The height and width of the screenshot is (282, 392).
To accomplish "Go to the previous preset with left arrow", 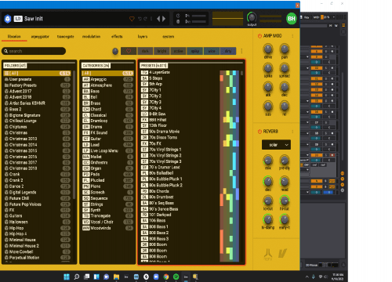I will 158,19.
